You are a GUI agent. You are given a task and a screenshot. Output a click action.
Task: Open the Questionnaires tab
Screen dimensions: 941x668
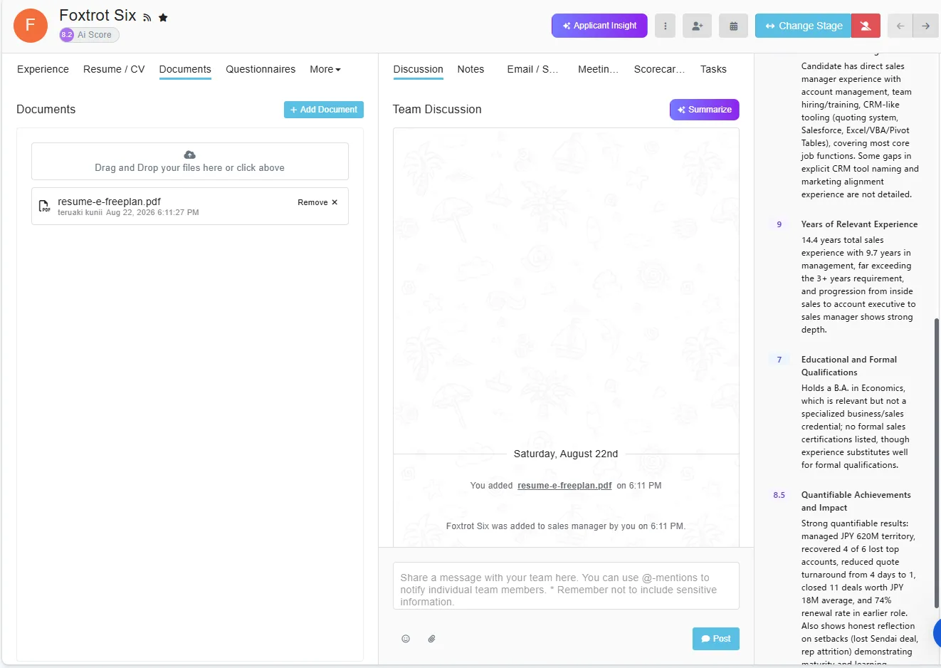[x=261, y=69]
